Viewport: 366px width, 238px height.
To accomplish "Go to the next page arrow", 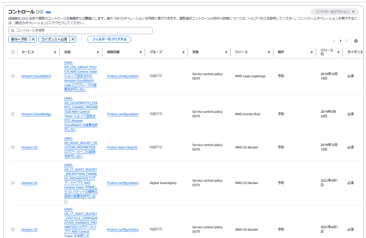I will [x=347, y=41].
